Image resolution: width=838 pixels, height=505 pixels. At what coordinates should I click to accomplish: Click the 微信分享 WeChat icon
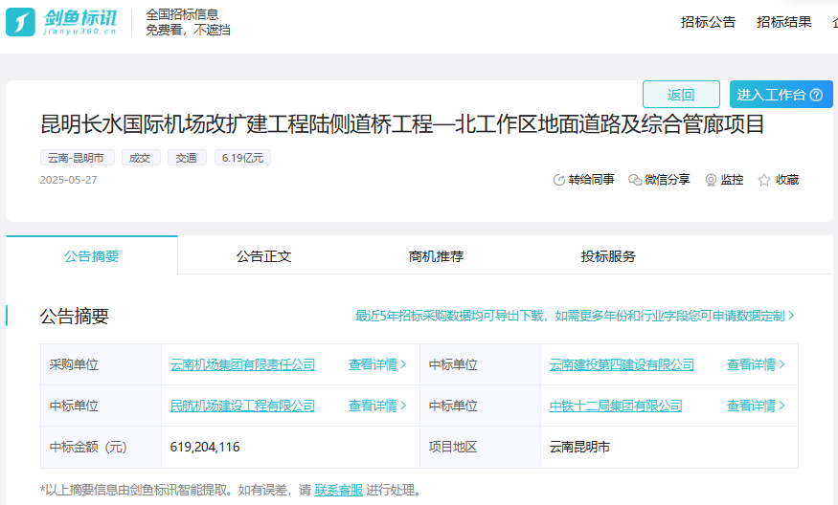[x=635, y=180]
